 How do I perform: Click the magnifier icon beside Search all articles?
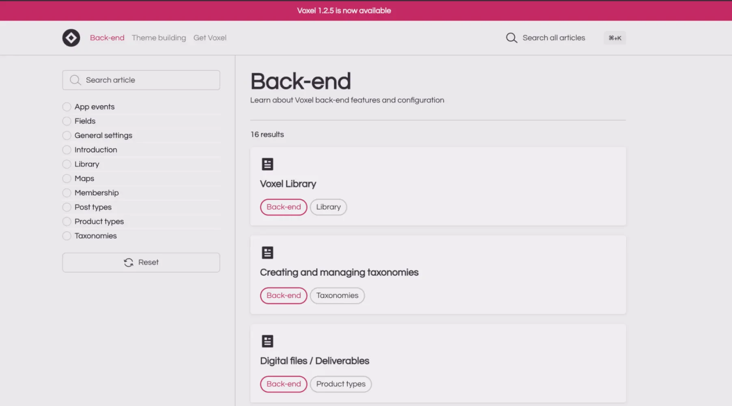coord(511,38)
